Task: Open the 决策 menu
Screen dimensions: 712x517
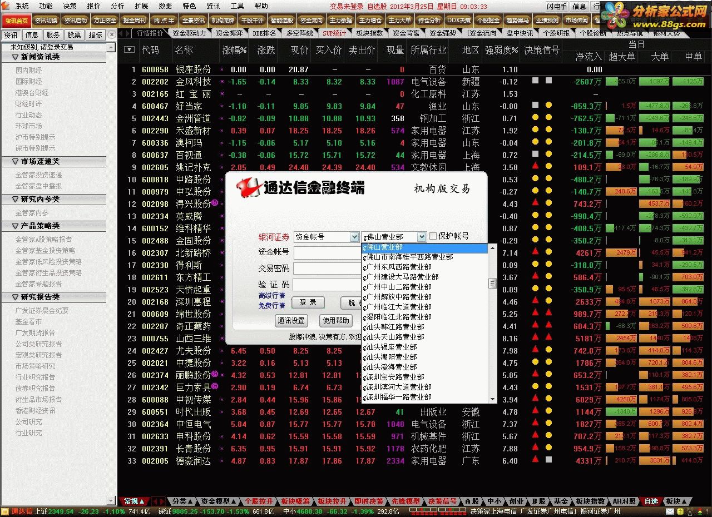Action: (x=70, y=6)
